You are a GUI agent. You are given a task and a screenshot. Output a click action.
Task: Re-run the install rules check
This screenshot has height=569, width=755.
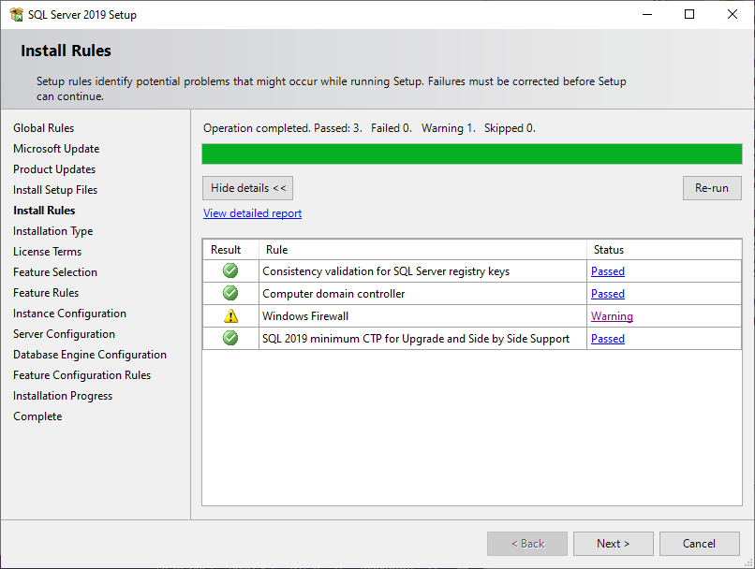point(712,188)
